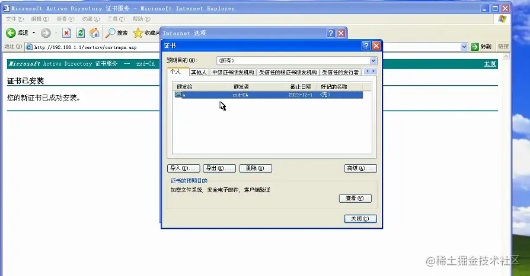Image resolution: width=530 pixels, height=276 pixels.
Task: Click the IE icon in the window title bar
Action: (x=6, y=8)
